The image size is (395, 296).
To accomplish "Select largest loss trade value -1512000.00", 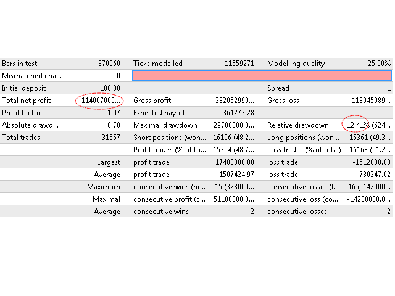I will [372, 162].
